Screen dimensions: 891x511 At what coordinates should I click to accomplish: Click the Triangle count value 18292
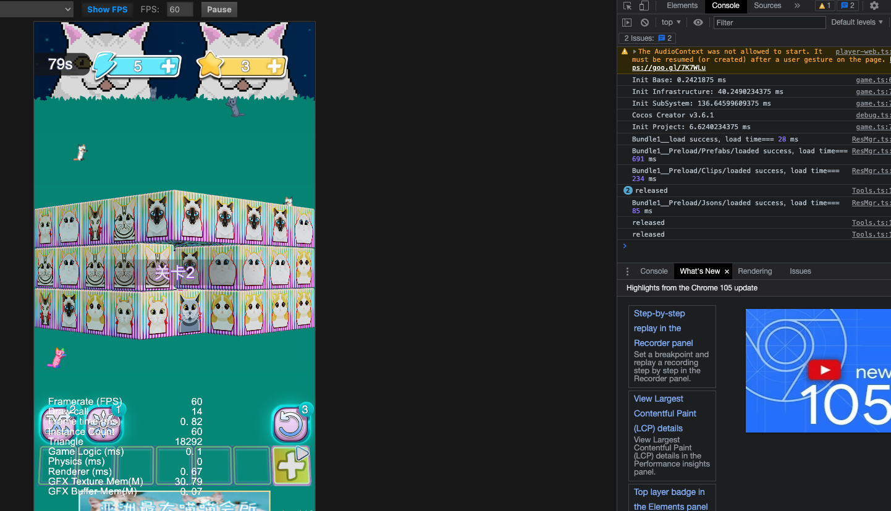coord(188,441)
